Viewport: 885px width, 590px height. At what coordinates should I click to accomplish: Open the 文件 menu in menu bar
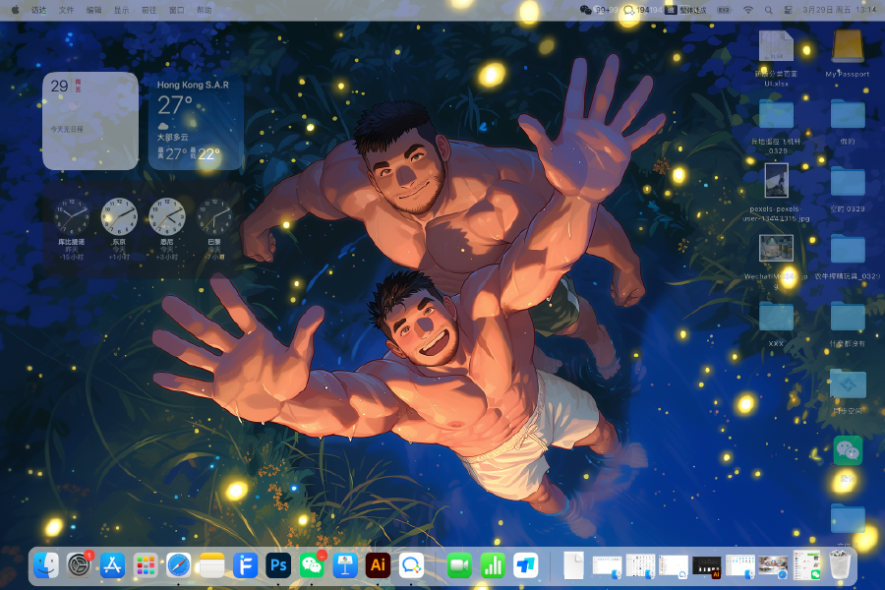click(x=66, y=9)
